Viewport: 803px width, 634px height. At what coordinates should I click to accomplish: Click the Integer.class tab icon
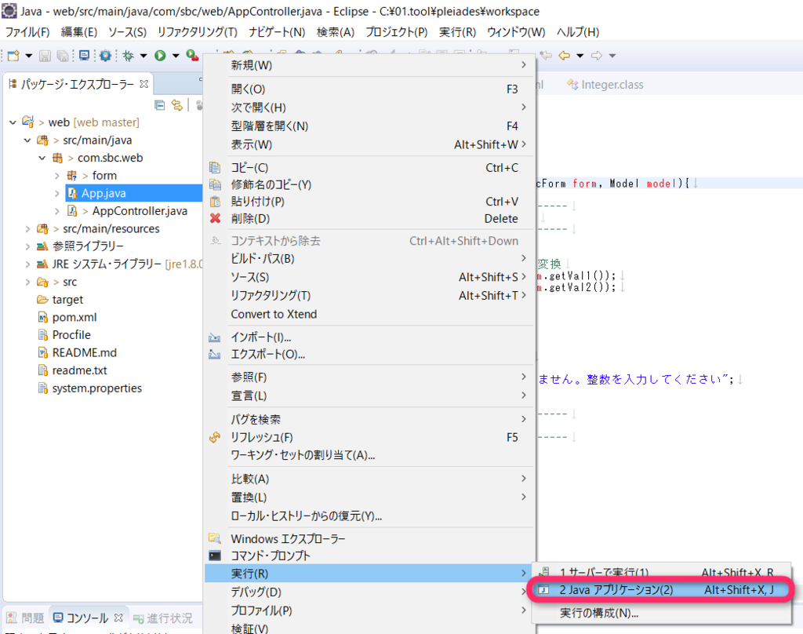pyautogui.click(x=572, y=85)
